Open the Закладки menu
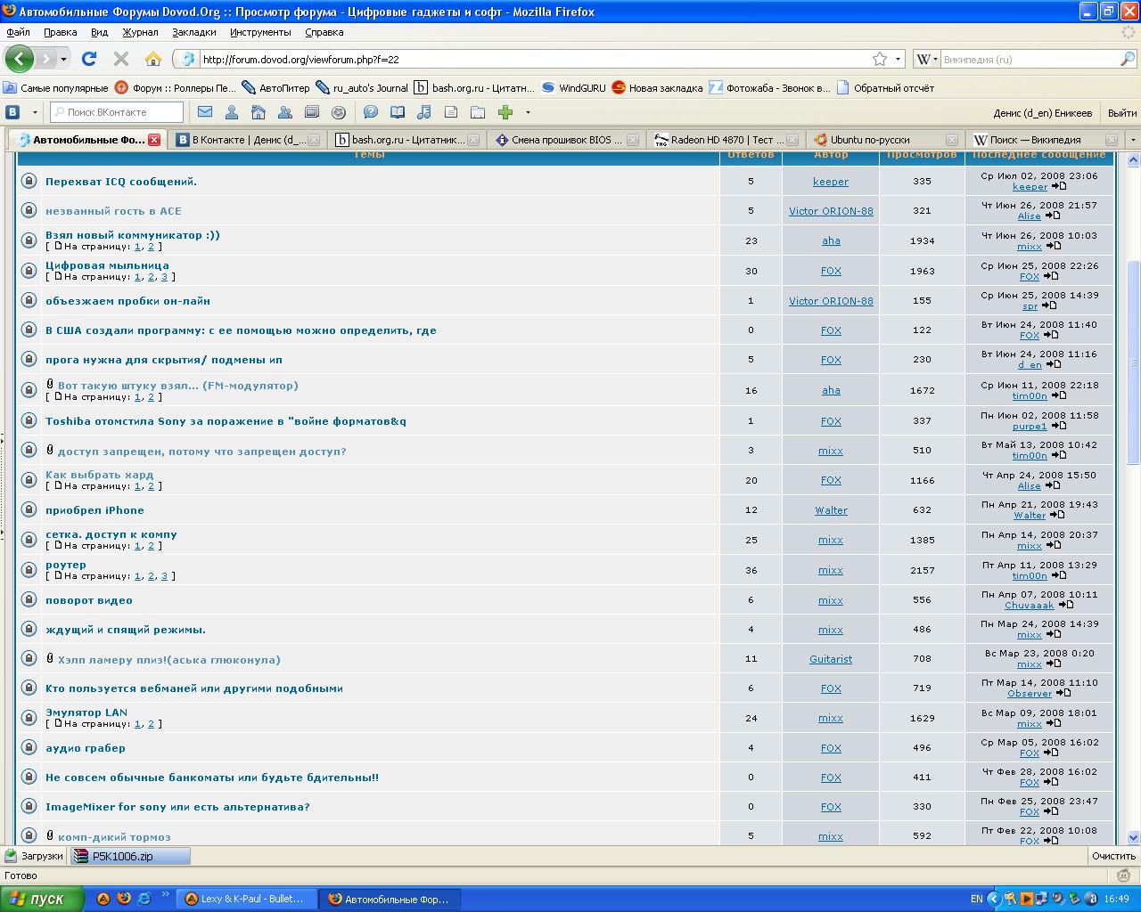Screen dimensions: 1141x912 [x=193, y=32]
